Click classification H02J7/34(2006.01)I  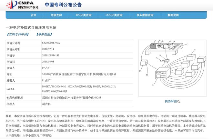pos(105,86)
